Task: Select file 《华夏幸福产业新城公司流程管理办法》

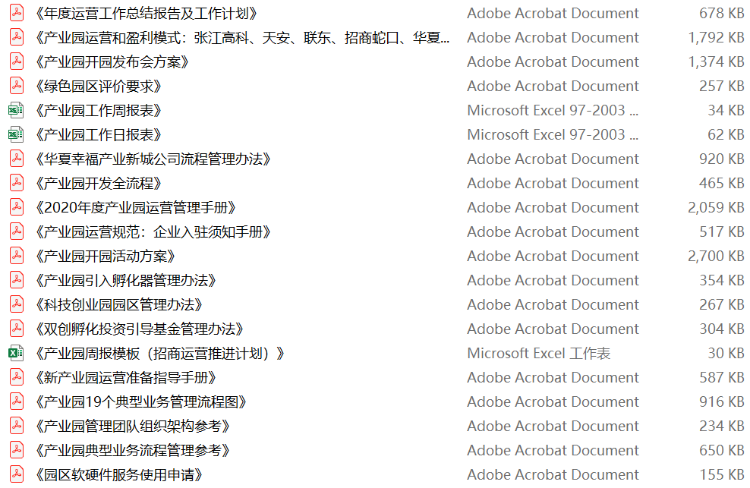Action: point(153,159)
